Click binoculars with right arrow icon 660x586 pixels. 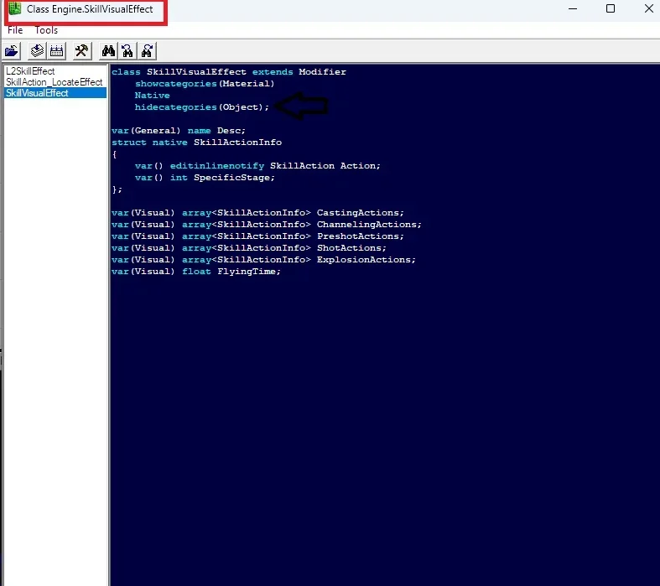[x=147, y=51]
